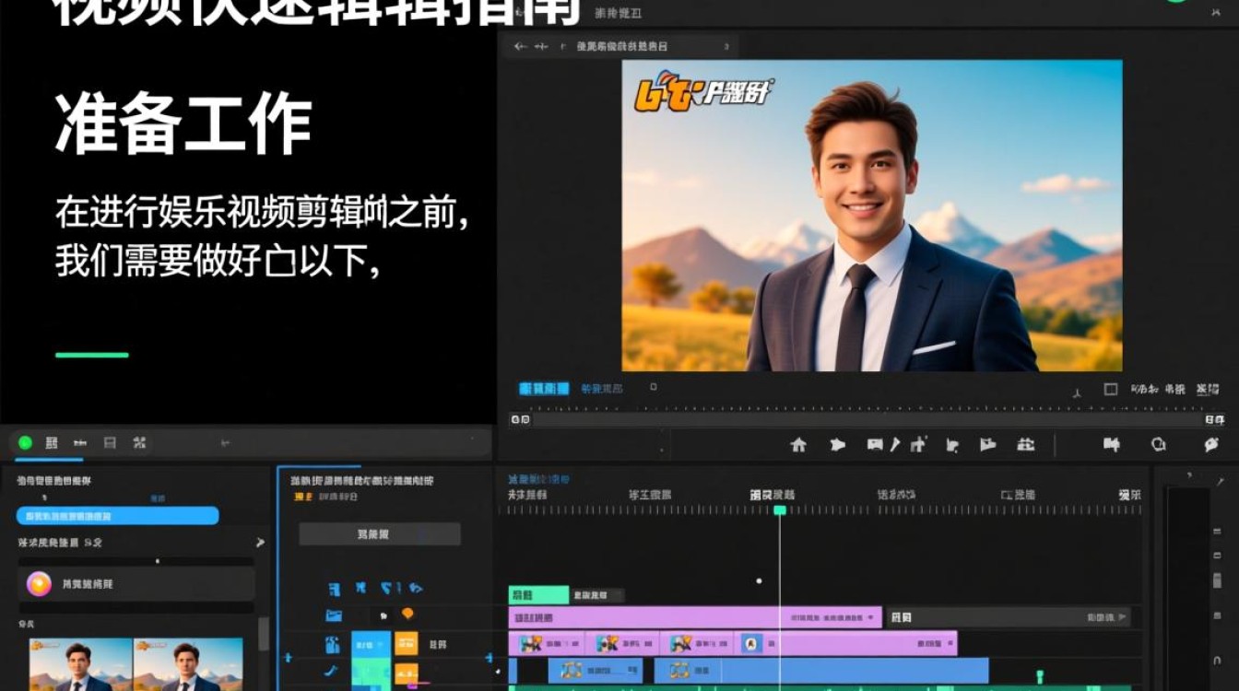Image resolution: width=1239 pixels, height=691 pixels.
Task: Click the scattered-dots icon in left toolbar
Action: (x=139, y=443)
